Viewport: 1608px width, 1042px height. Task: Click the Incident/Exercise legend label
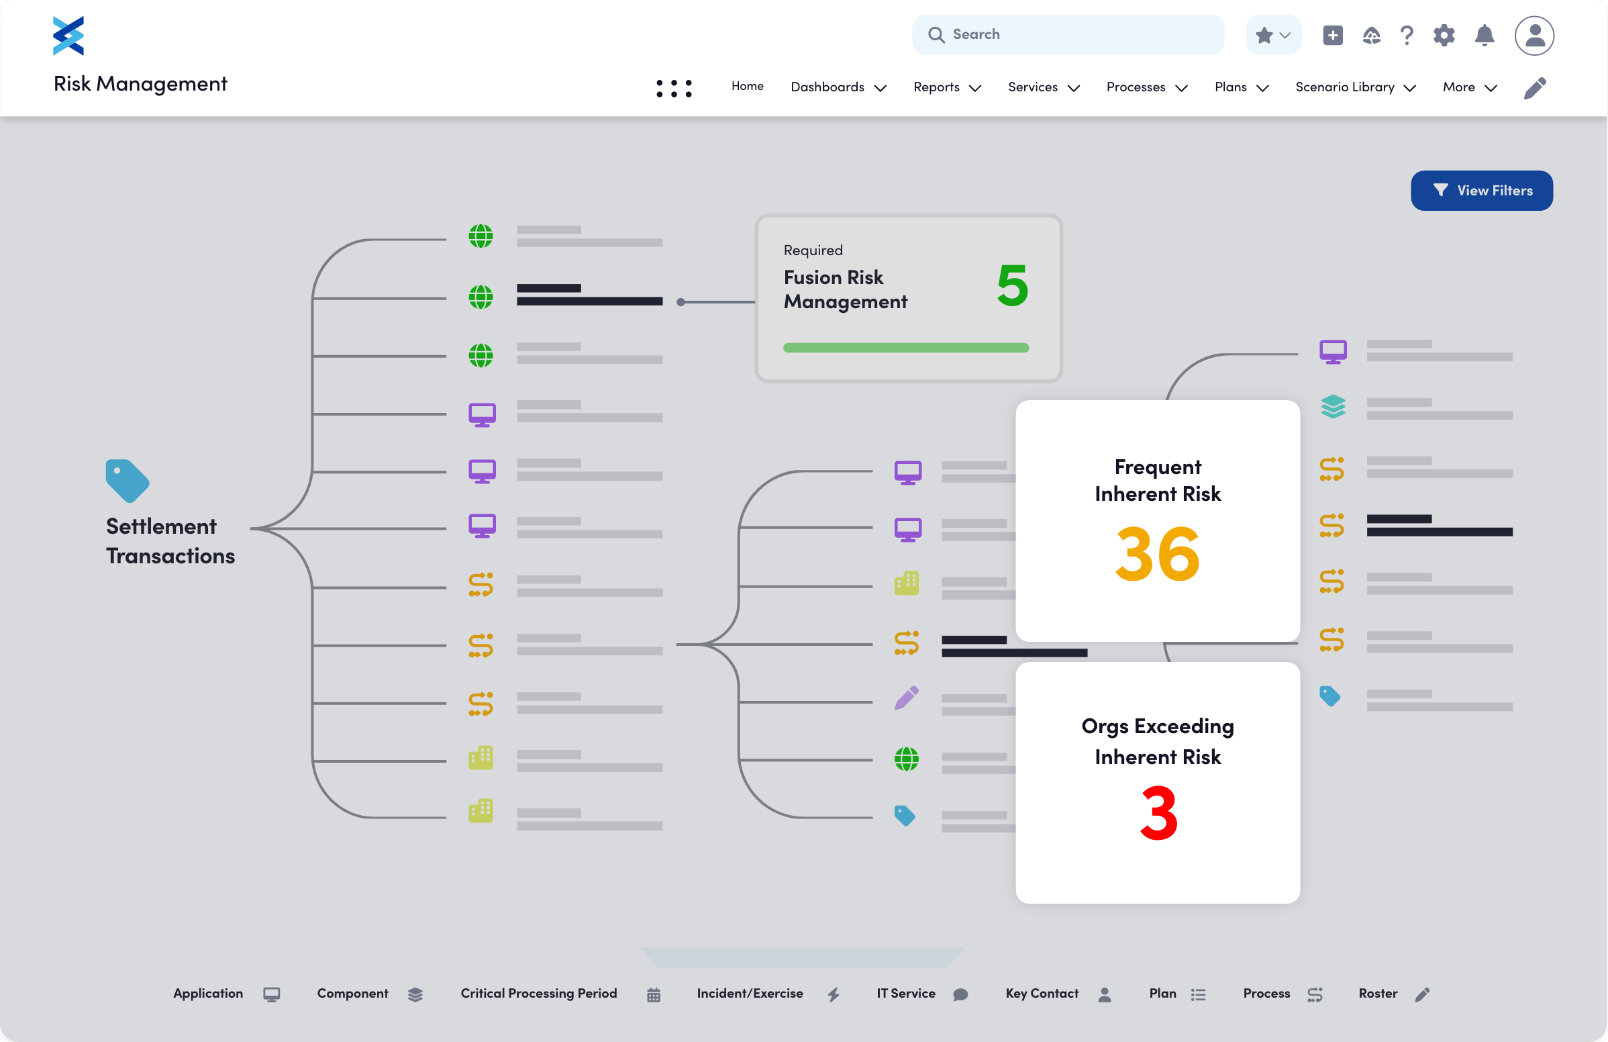[x=749, y=994]
